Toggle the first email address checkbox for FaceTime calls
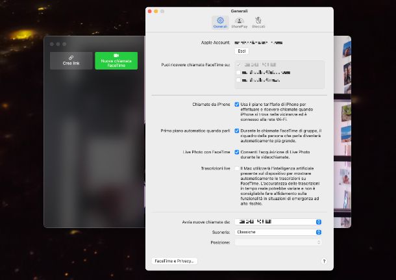The image size is (396, 280). [238, 73]
